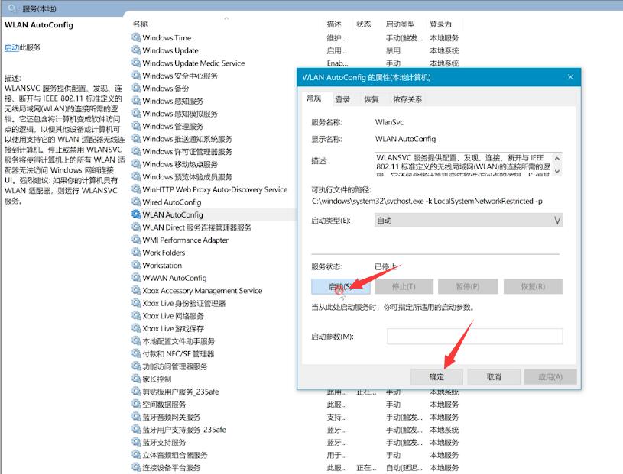623x474 pixels.
Task: Click the WinHTTP Web Proxy service icon
Action: (136, 189)
